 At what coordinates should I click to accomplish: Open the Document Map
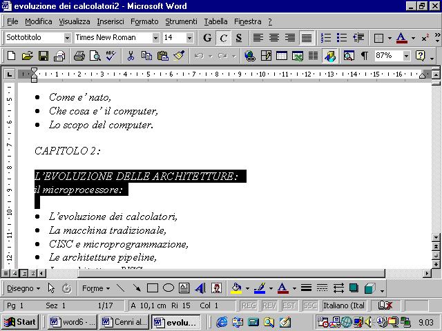(x=349, y=56)
